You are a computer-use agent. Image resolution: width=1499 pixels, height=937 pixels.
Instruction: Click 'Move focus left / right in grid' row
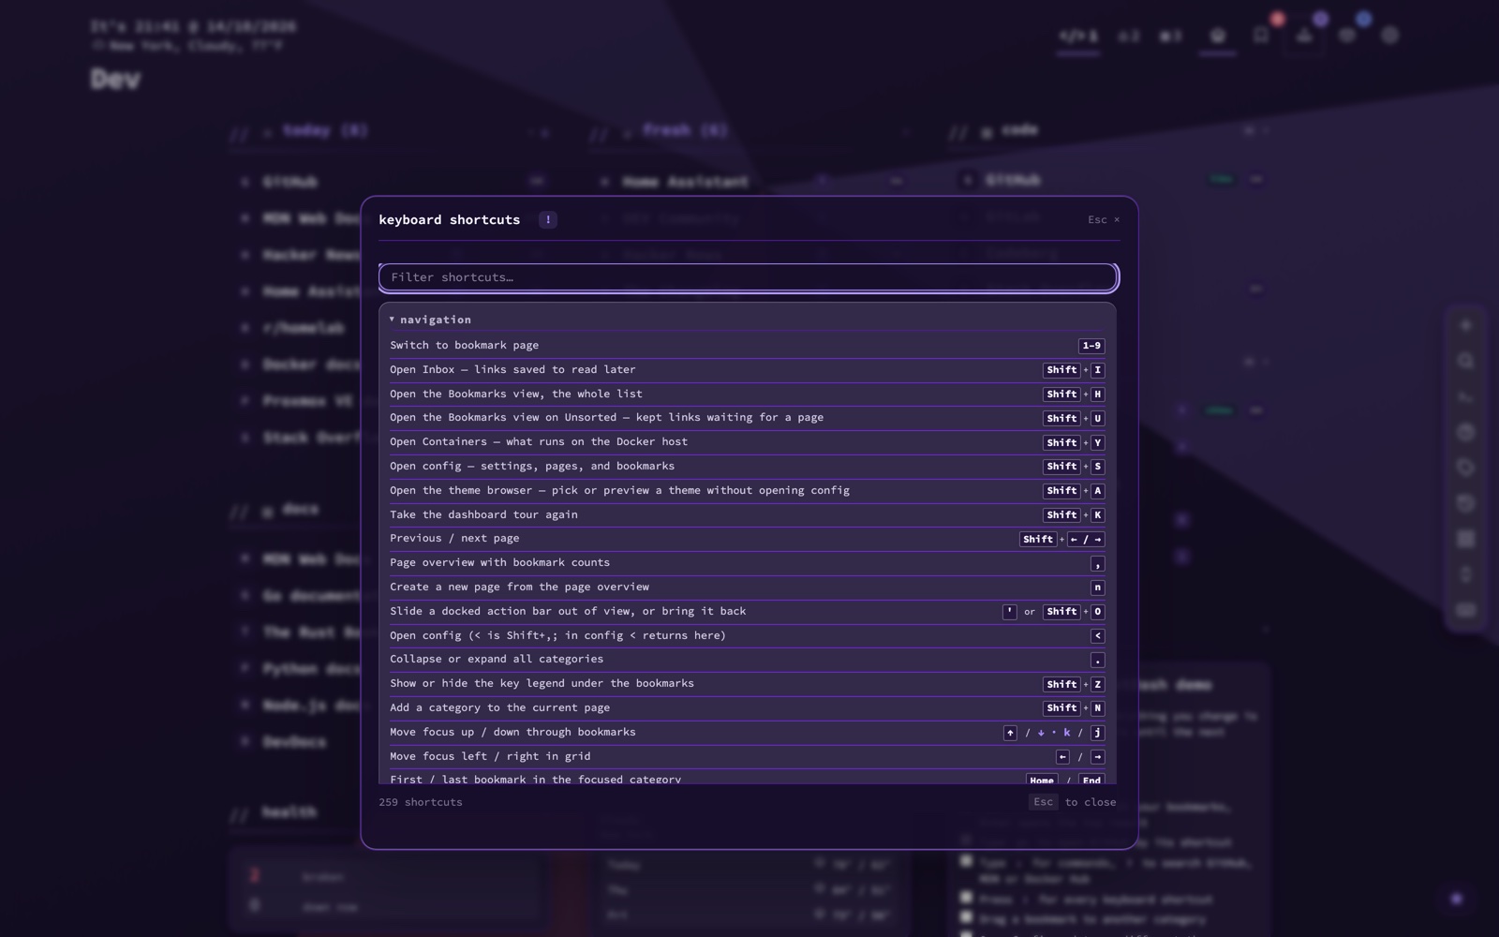(x=748, y=757)
